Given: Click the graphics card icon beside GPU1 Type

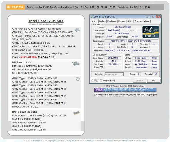Looking at the screenshot, I should [78, 79].
